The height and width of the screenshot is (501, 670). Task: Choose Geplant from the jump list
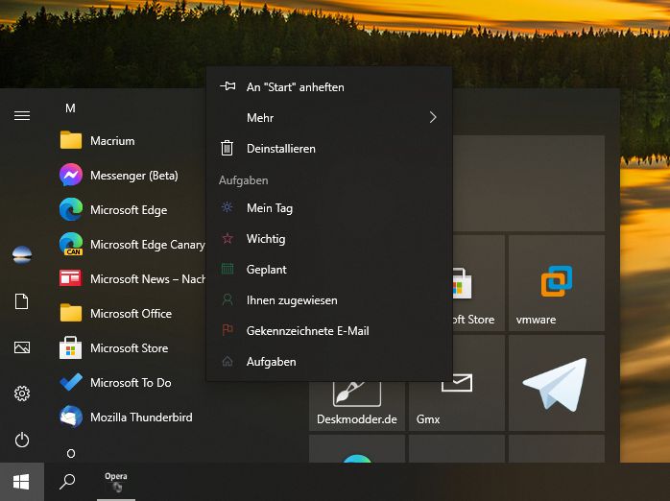(329, 270)
